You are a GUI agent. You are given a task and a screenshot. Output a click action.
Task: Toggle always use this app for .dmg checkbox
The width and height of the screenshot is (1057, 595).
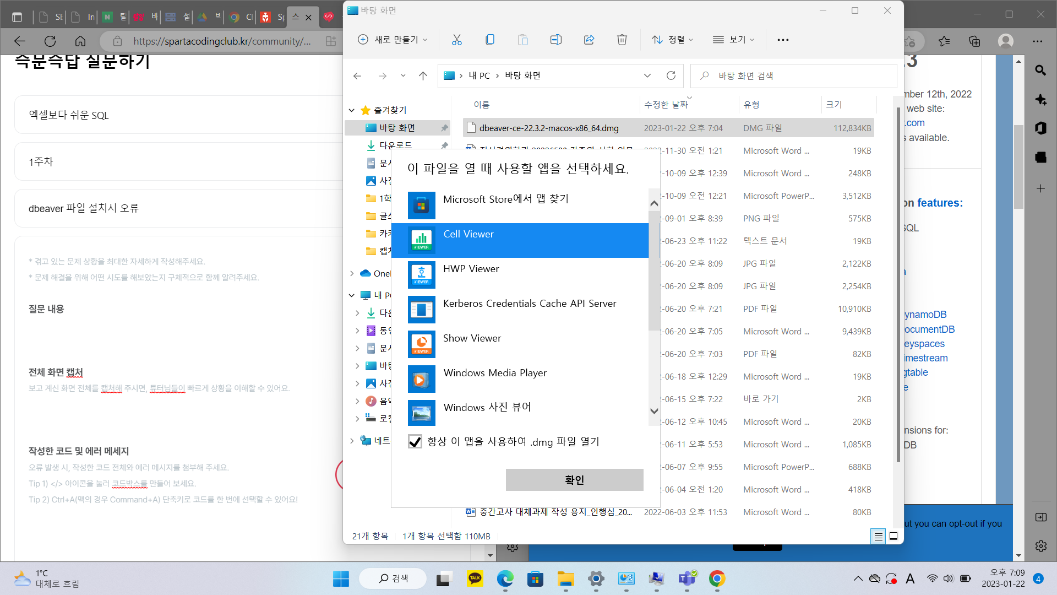(415, 442)
